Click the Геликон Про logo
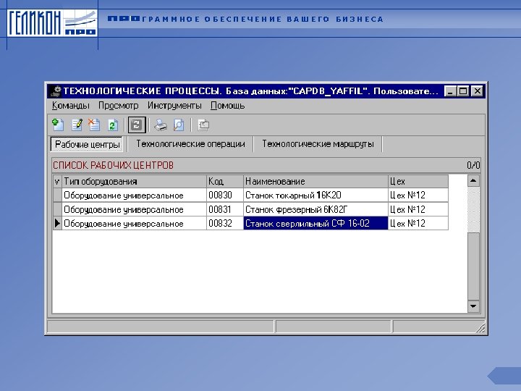Viewport: 521px width, 391px height. tap(52, 22)
